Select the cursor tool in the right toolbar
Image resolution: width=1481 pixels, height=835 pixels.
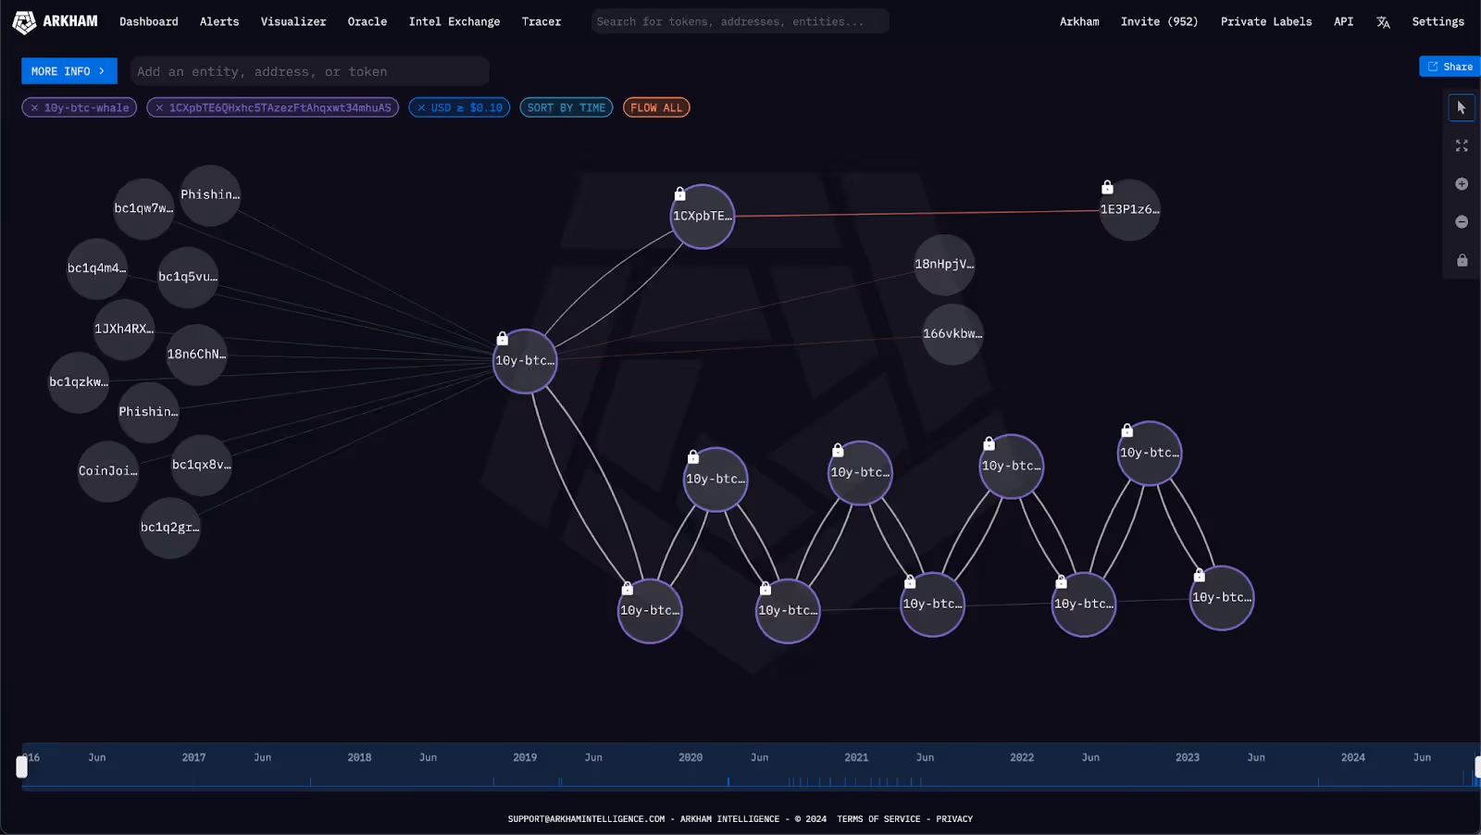pos(1461,107)
